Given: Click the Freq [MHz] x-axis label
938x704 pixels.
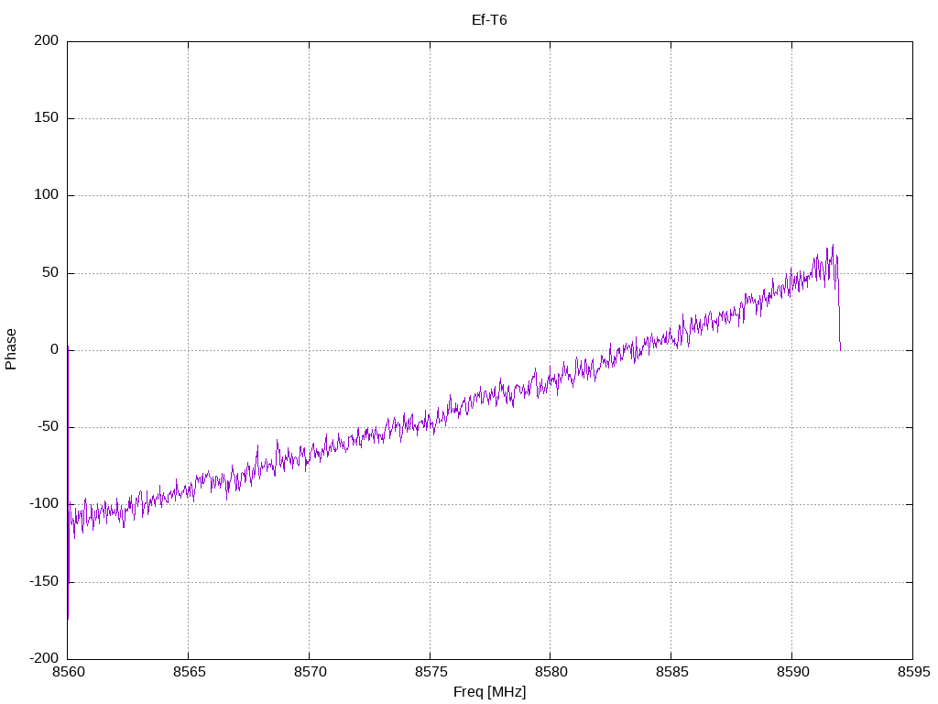Looking at the screenshot, I should pos(489,692).
